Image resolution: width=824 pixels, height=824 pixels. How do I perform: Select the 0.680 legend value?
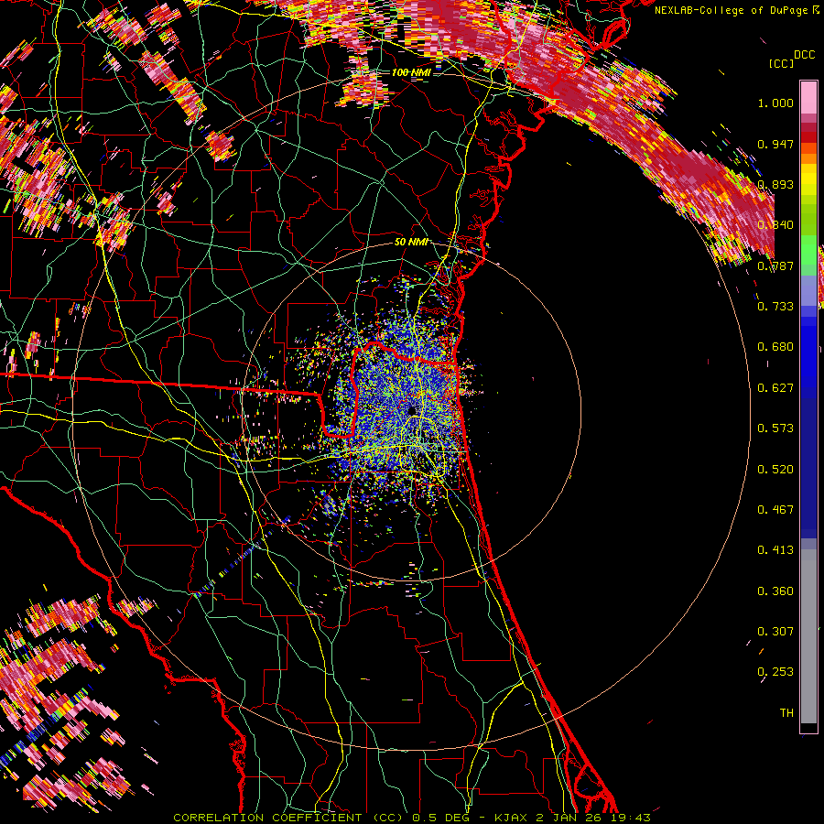[x=775, y=347]
